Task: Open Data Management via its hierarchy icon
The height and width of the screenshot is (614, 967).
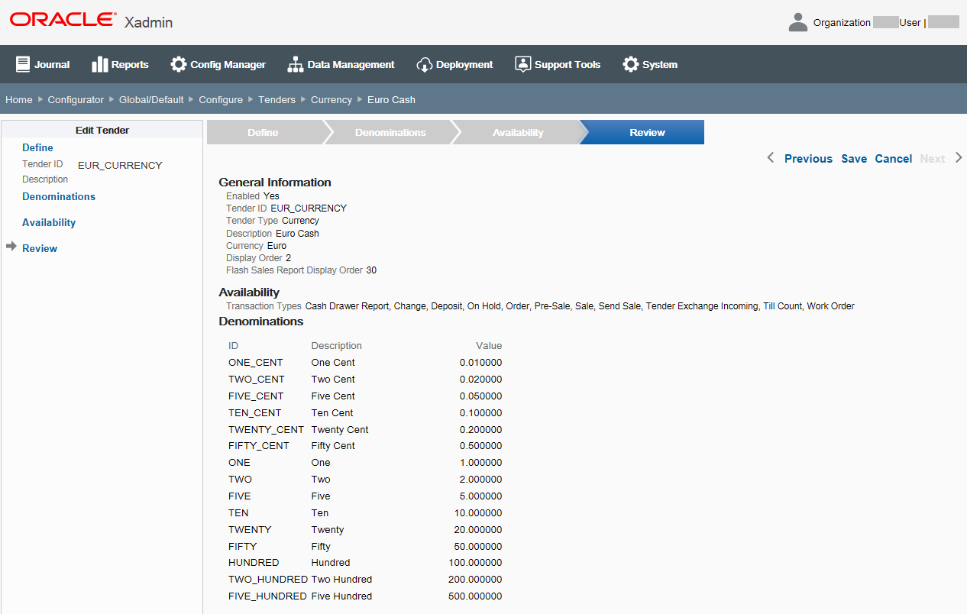Action: pyautogui.click(x=296, y=64)
